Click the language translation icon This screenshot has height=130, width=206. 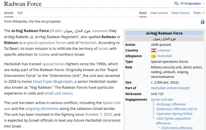pos(176,3)
